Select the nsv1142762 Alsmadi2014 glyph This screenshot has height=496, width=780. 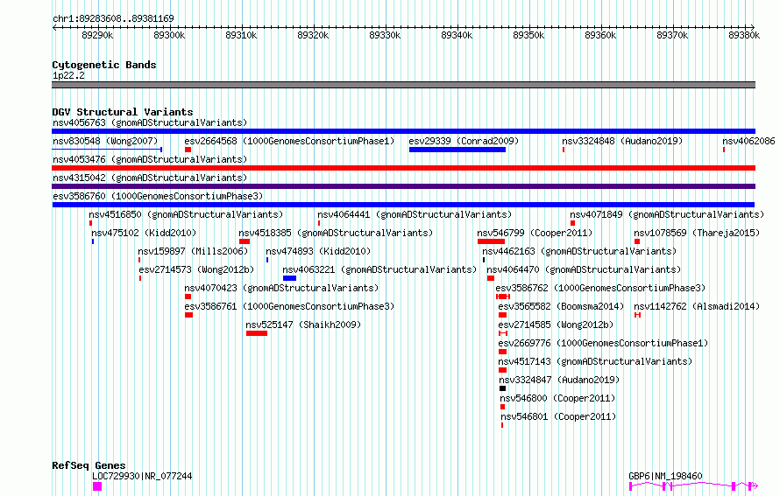[x=637, y=315]
